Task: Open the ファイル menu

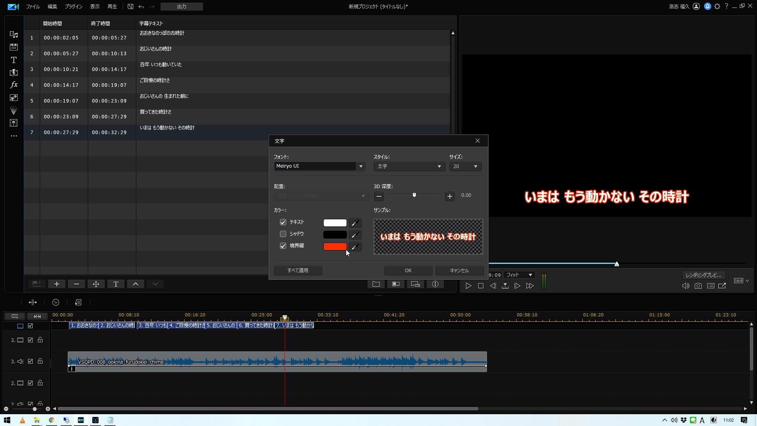Action: click(x=33, y=7)
